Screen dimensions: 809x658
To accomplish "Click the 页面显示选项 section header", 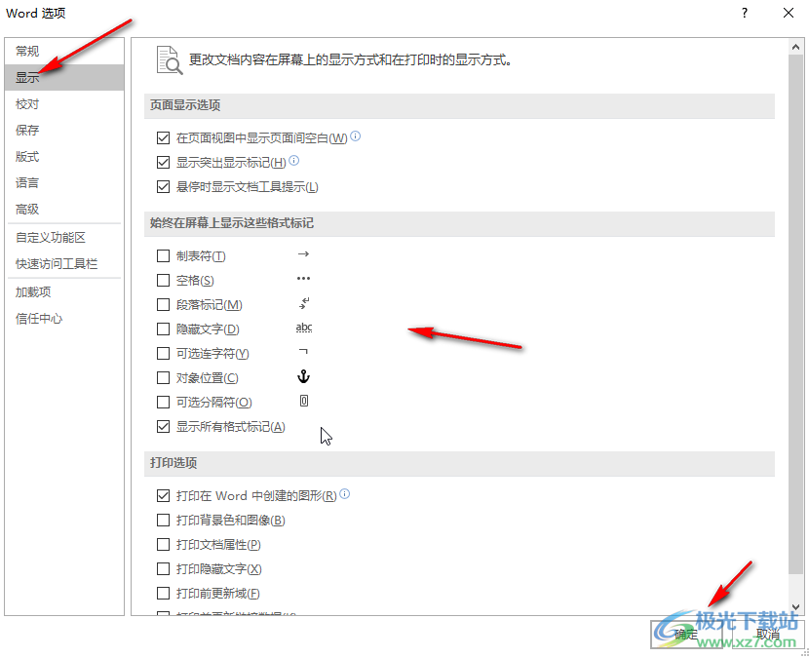I will point(459,106).
